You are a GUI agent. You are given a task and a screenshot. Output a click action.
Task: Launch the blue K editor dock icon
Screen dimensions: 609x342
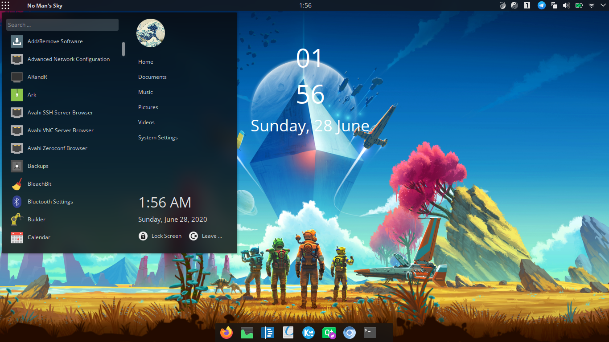pyautogui.click(x=309, y=333)
